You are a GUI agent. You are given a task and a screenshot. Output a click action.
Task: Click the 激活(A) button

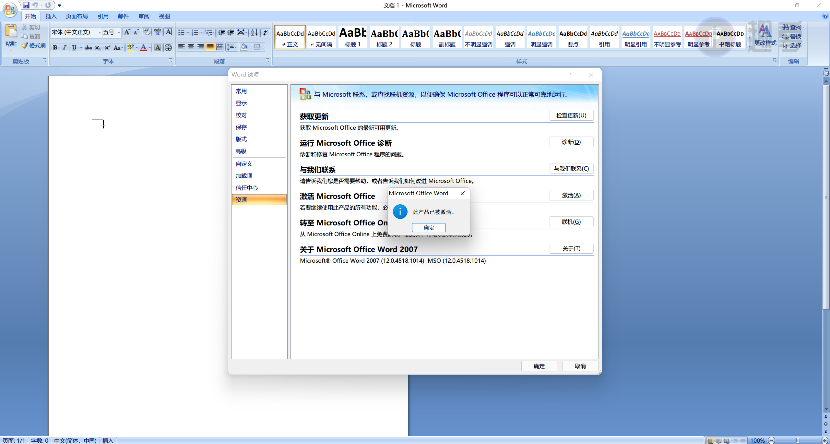point(571,195)
